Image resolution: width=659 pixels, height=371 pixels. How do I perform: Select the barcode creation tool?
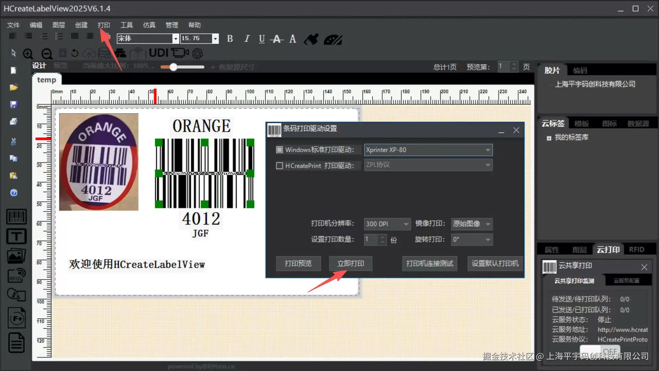click(16, 217)
